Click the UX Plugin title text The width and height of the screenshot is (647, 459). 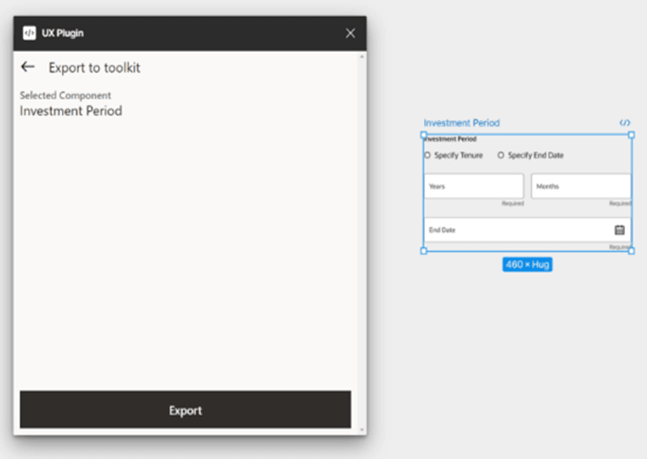(x=62, y=33)
